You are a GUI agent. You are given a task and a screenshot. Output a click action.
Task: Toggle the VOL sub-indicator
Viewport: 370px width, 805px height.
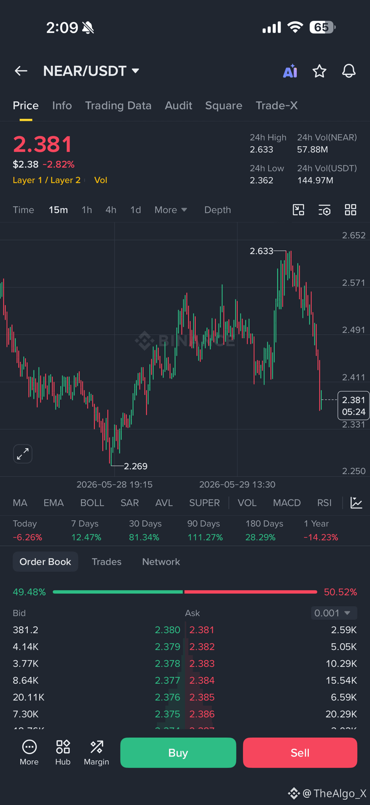tap(247, 503)
